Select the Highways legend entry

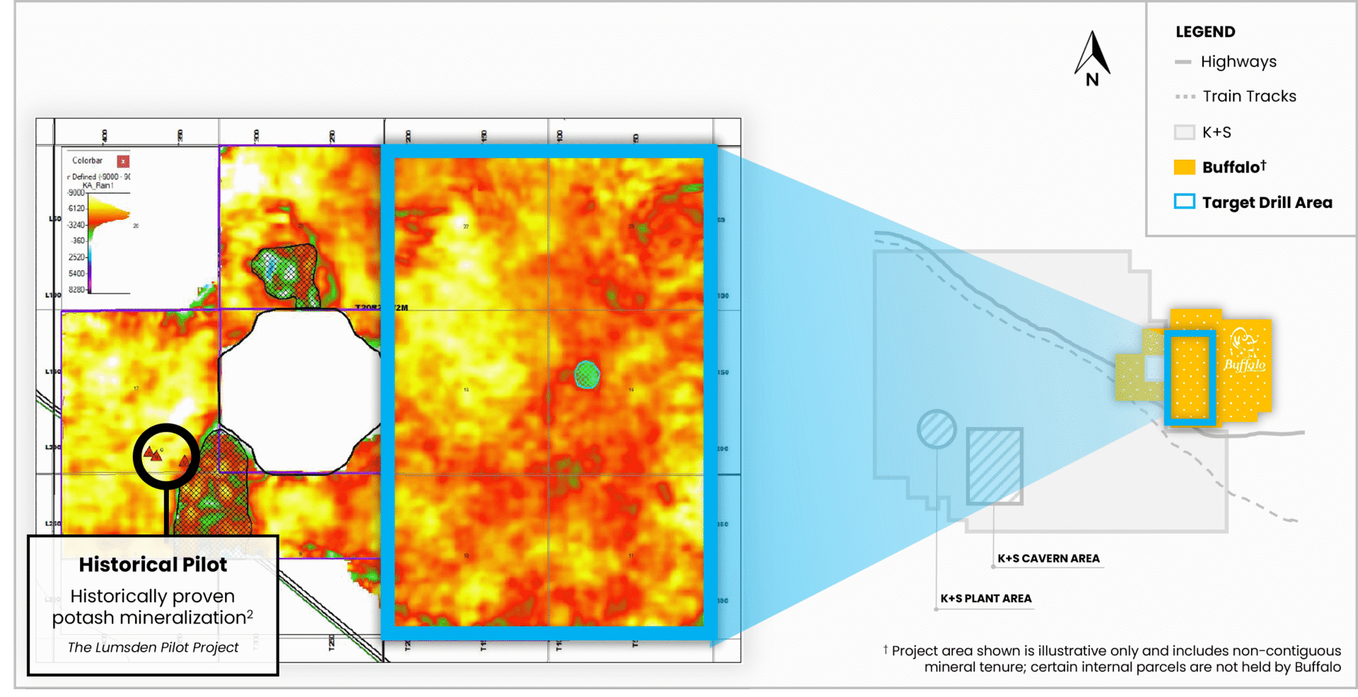pyautogui.click(x=1238, y=62)
